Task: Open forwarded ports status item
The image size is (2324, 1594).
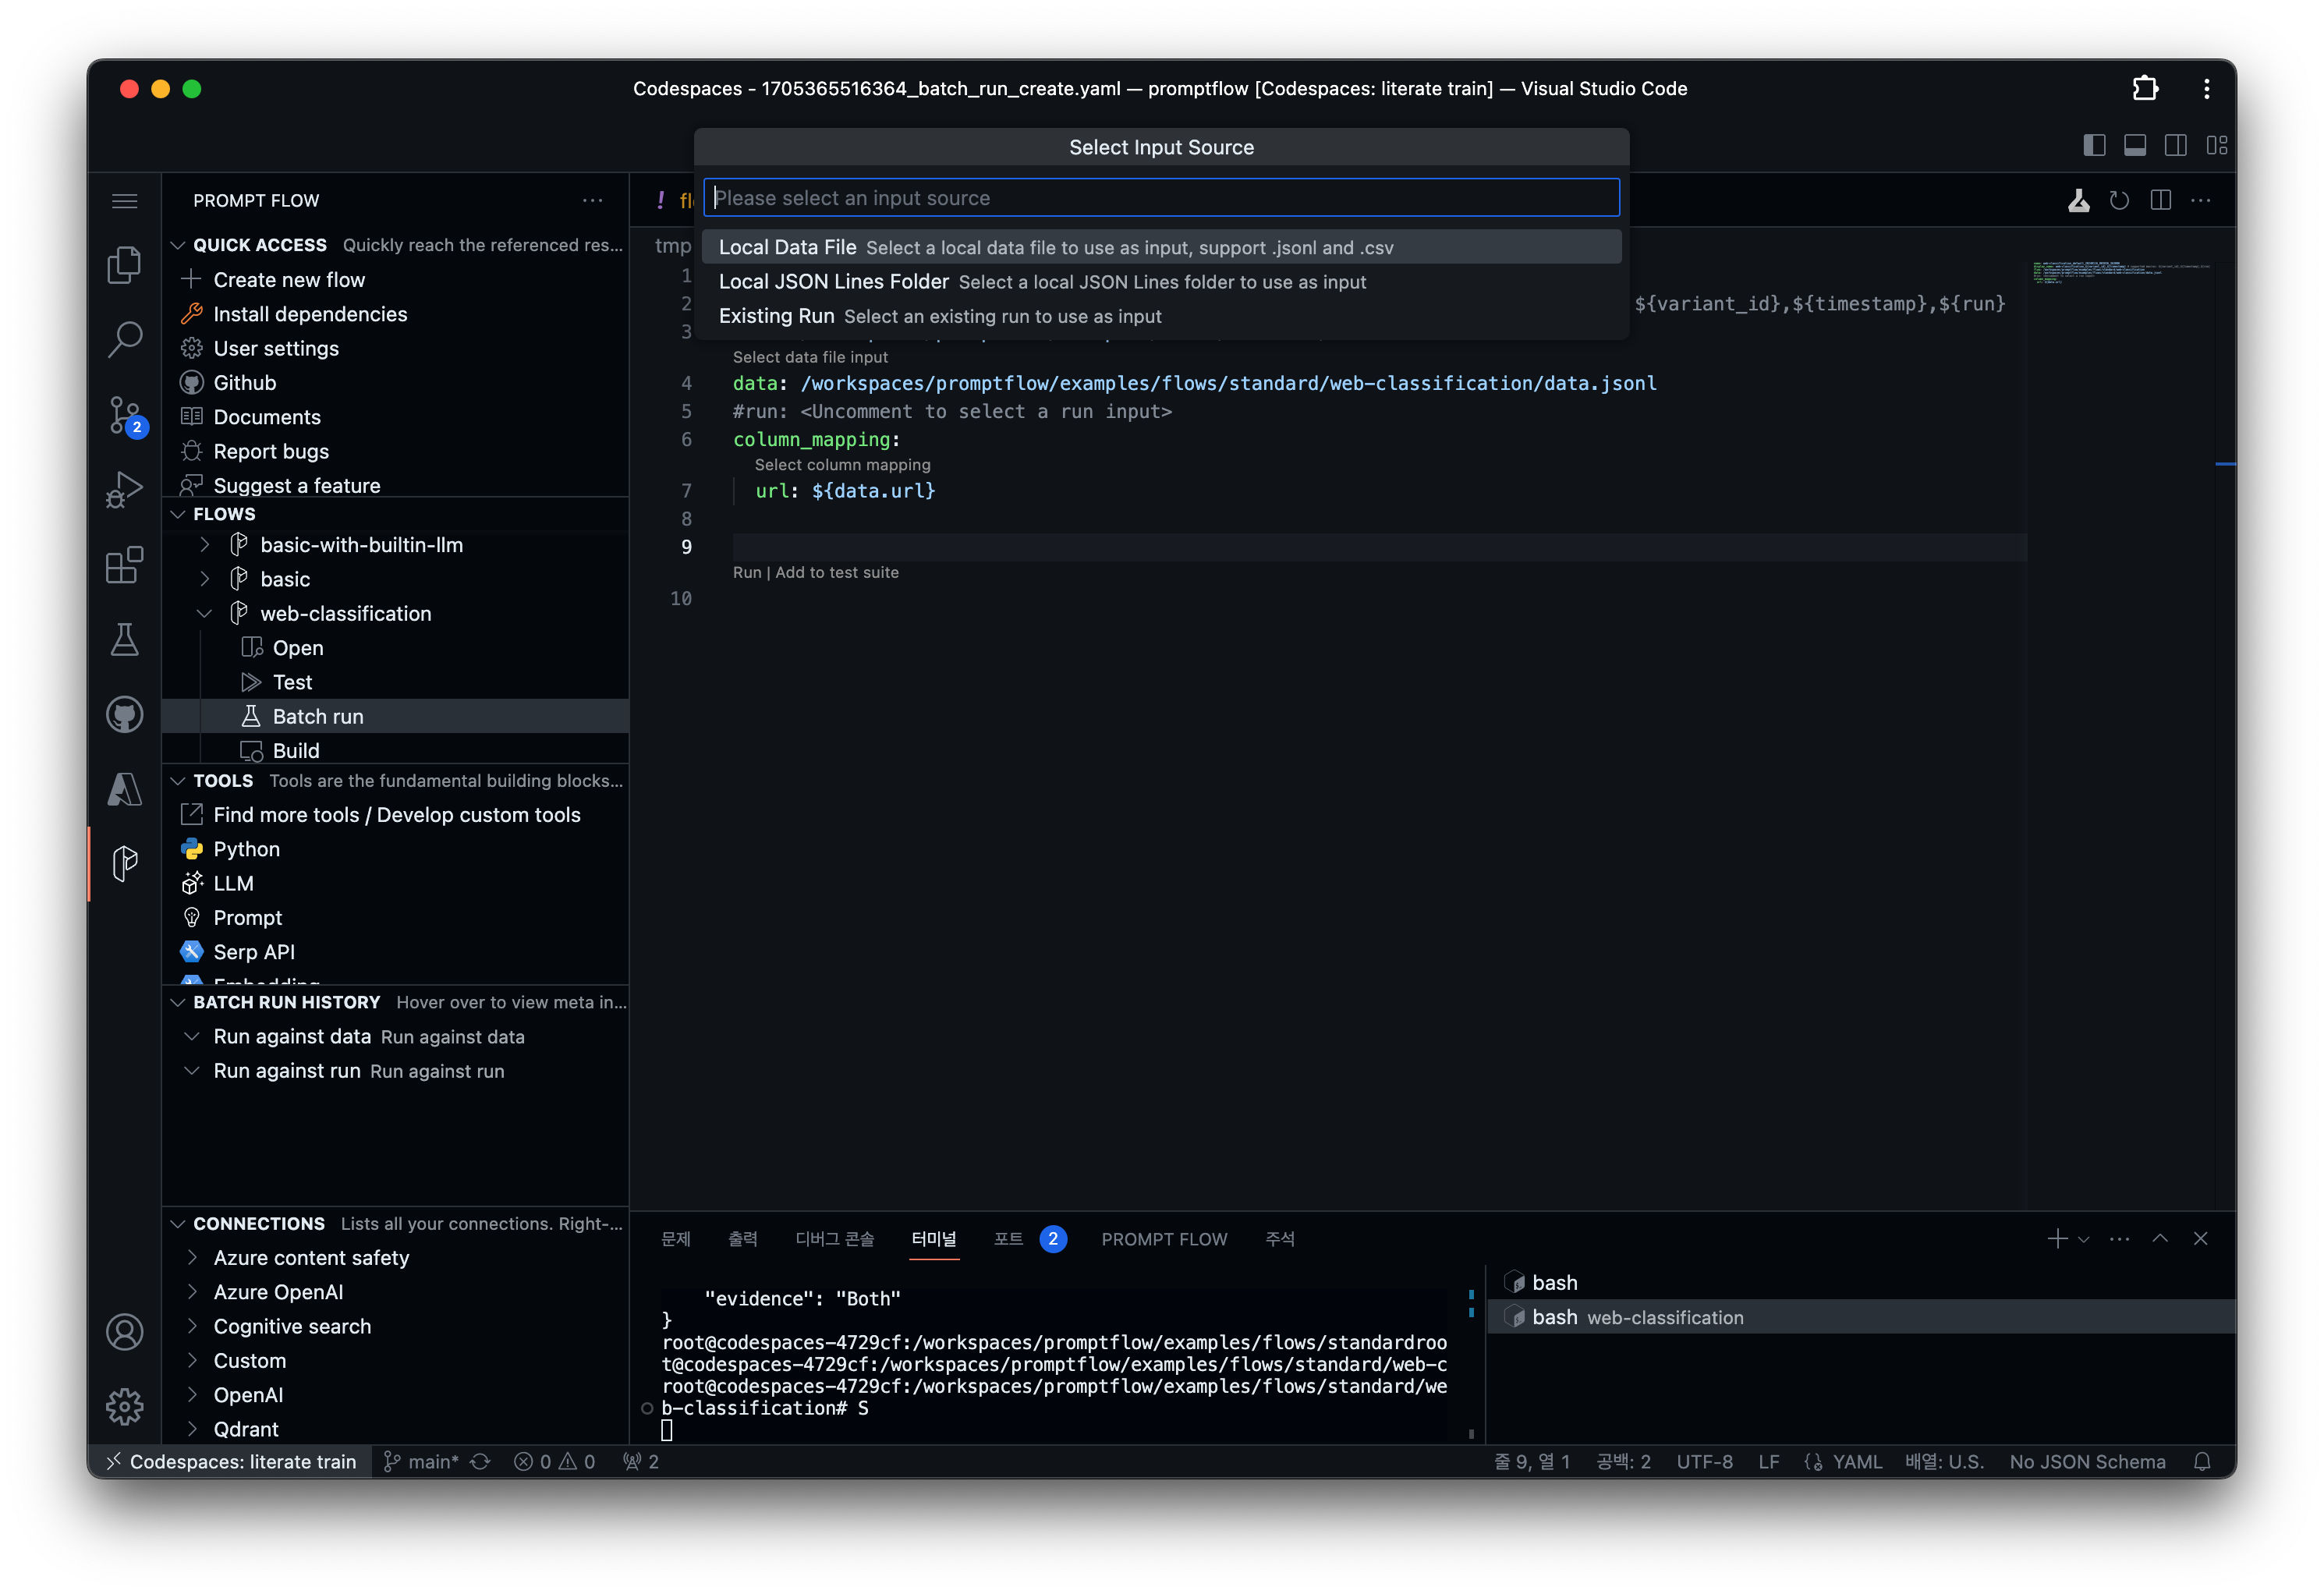Action: point(641,1462)
